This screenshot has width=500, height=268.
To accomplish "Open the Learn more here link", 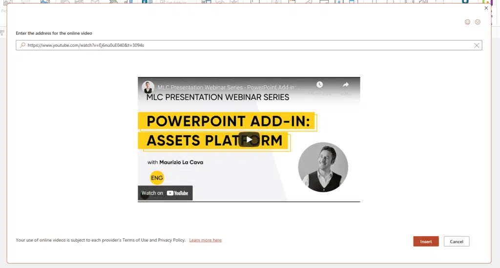I will (205, 240).
